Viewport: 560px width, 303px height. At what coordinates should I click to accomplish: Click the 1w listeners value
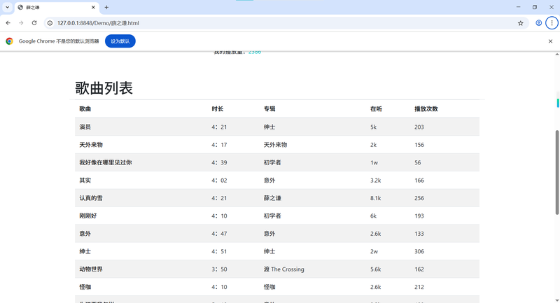coord(374,162)
